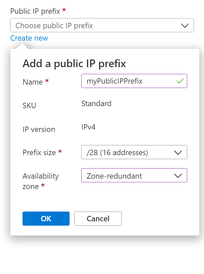Screen dimensions: 204x274
Task: Dismiss the dialog with Cancel
Action: point(98,219)
